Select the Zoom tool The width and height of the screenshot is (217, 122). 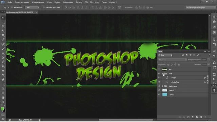[3, 102]
